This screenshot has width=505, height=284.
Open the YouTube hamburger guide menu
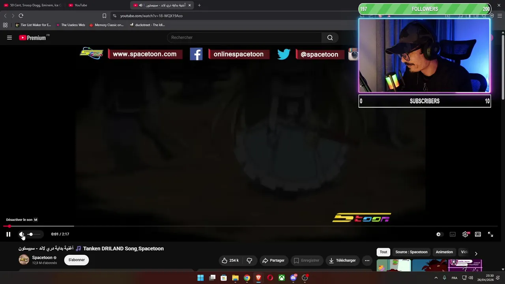(x=9, y=38)
